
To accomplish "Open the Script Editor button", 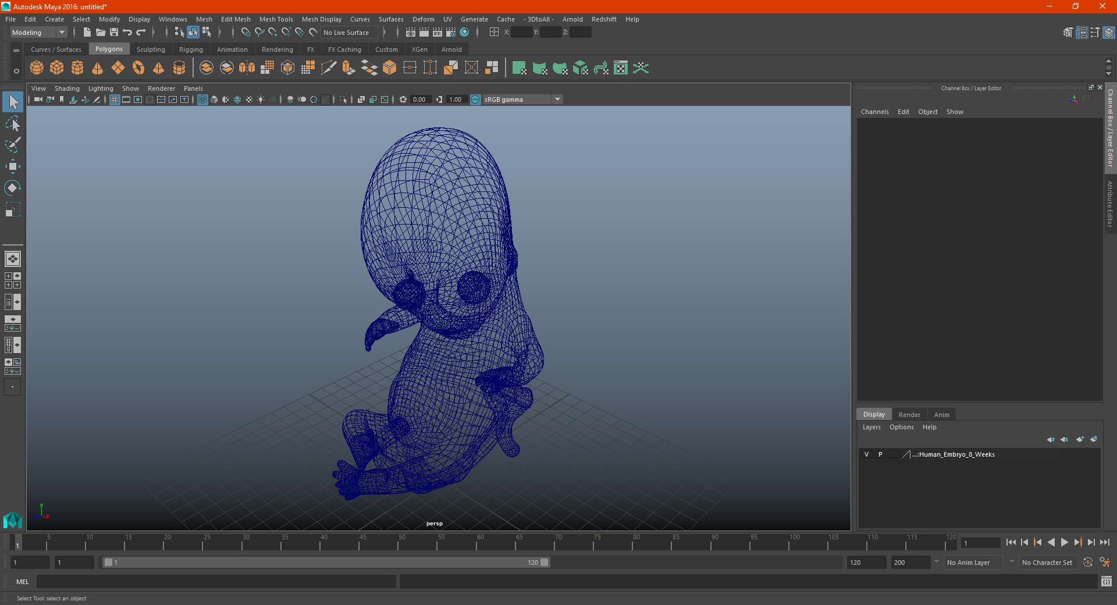I will click(x=1106, y=581).
